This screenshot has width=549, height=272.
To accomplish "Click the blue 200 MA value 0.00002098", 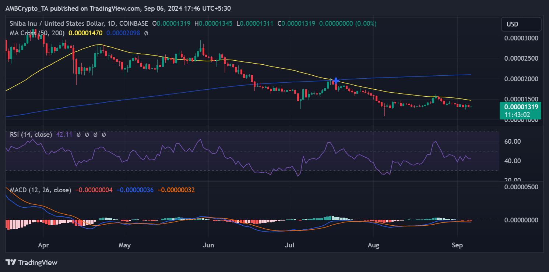I will [123, 33].
